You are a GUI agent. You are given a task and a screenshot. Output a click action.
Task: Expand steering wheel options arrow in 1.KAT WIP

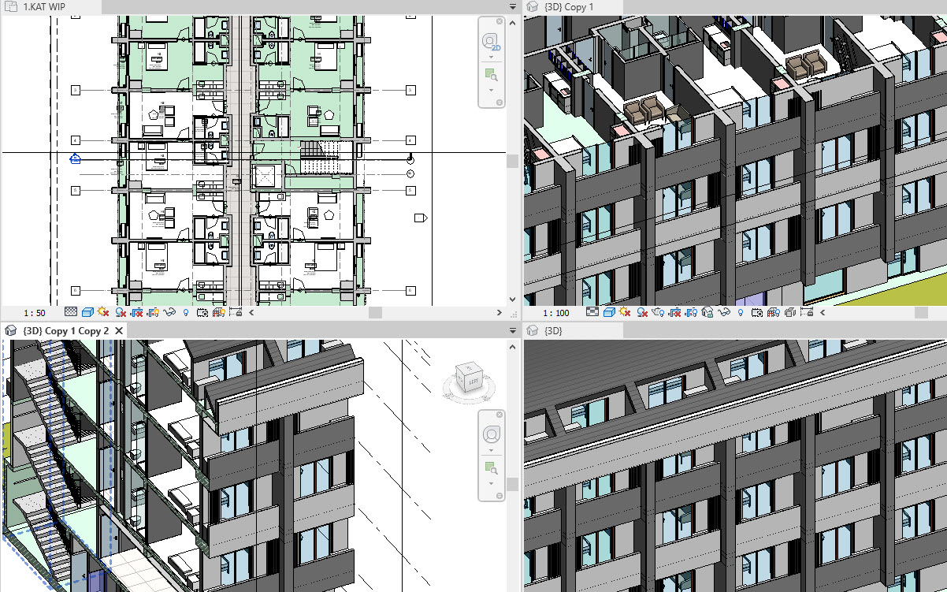tap(491, 57)
